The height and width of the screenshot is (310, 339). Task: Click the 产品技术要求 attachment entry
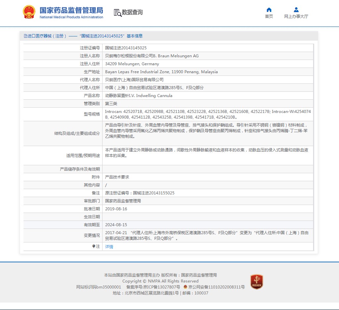pos(117,177)
